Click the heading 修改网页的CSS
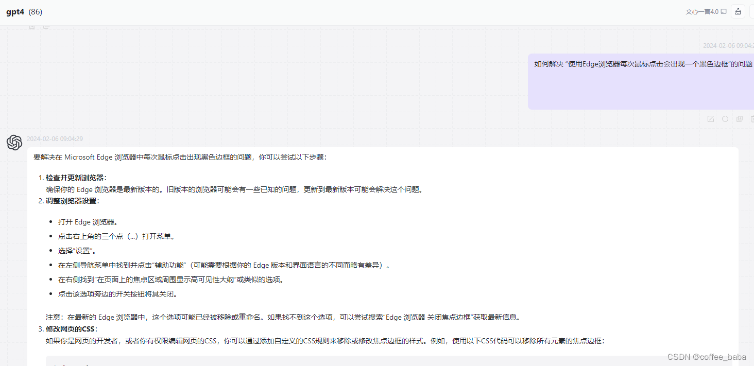Viewport: 754px width, 366px height. click(72, 329)
